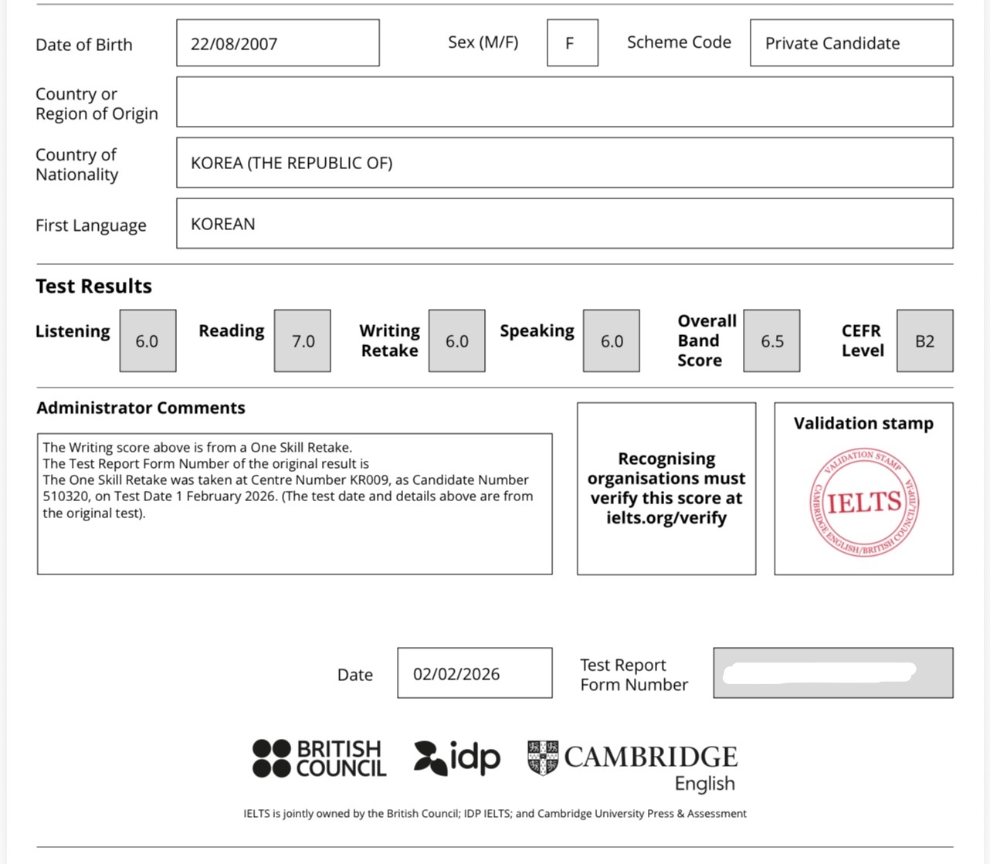Image resolution: width=990 pixels, height=864 pixels.
Task: Click the Test Report Form Number field
Action: (833, 673)
